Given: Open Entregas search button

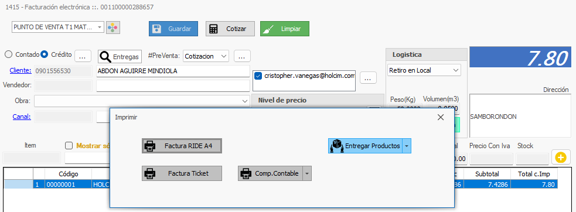Looking at the screenshot, I should (x=120, y=57).
